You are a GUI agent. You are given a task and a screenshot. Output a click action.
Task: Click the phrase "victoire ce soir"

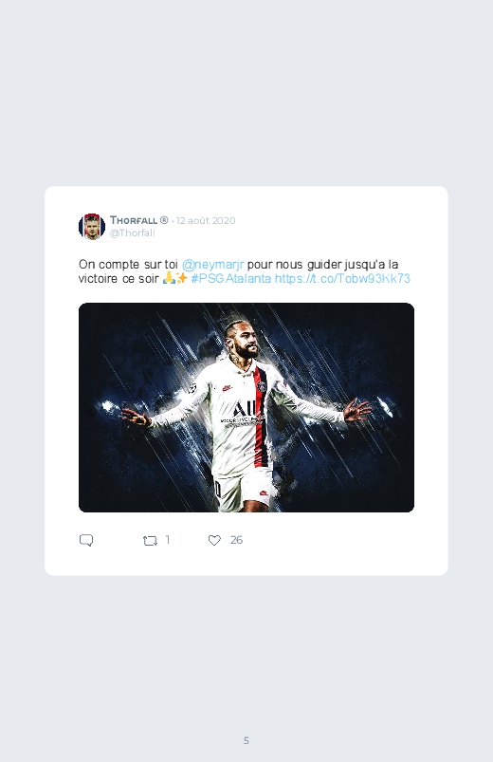pos(119,278)
